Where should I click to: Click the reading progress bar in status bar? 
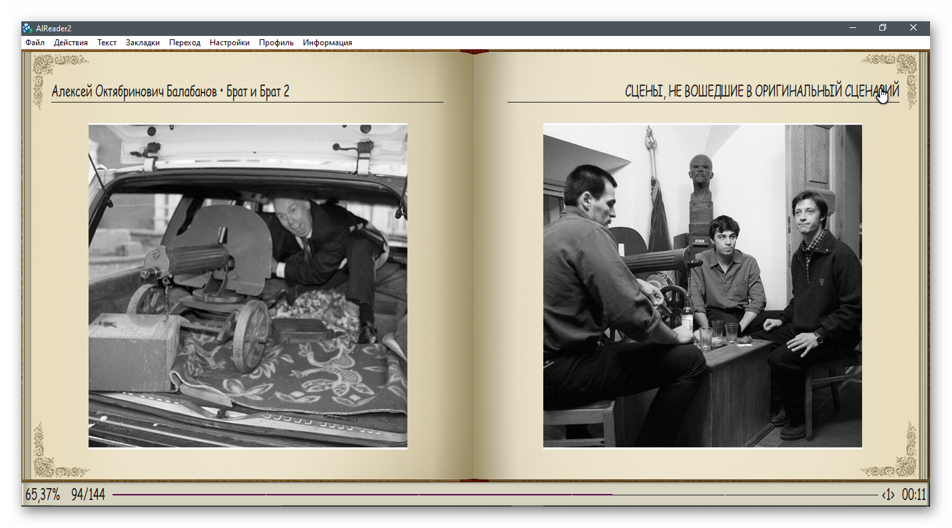coord(494,495)
